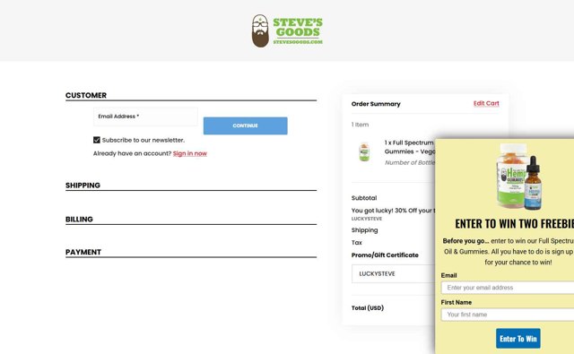This screenshot has height=354, width=574.
Task: Click the Steve's Goods logo
Action: pos(287,31)
